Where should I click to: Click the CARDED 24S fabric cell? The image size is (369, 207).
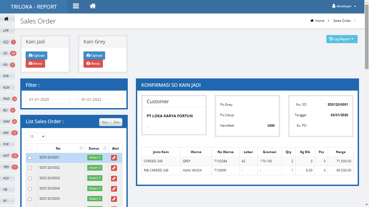(161, 161)
